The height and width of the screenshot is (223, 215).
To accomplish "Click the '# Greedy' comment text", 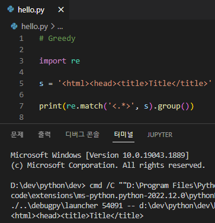I will point(57,39).
